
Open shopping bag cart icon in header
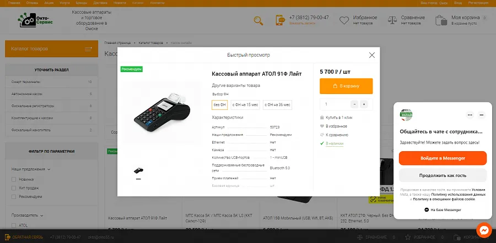click(441, 20)
